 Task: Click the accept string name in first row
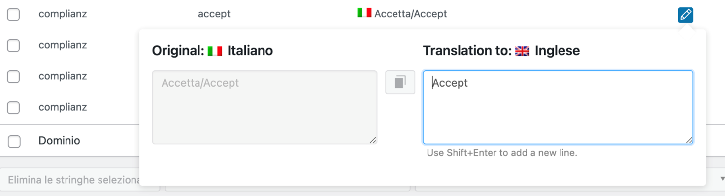tap(214, 14)
